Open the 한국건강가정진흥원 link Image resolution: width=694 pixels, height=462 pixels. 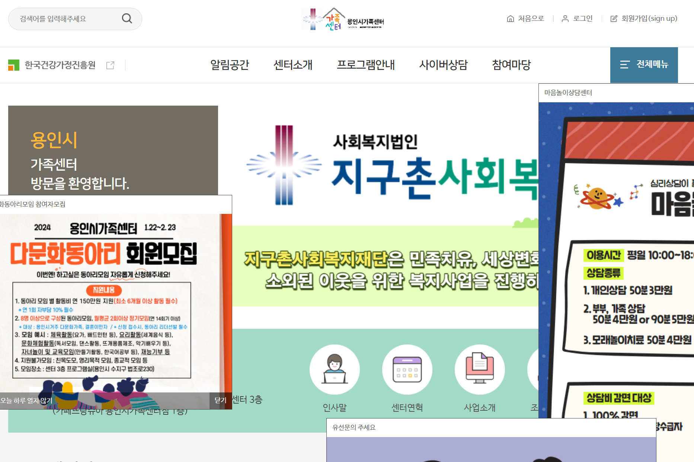[60, 65]
